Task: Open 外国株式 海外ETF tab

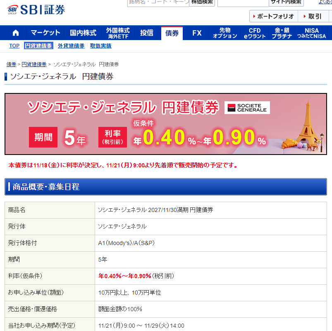Action: click(x=118, y=33)
